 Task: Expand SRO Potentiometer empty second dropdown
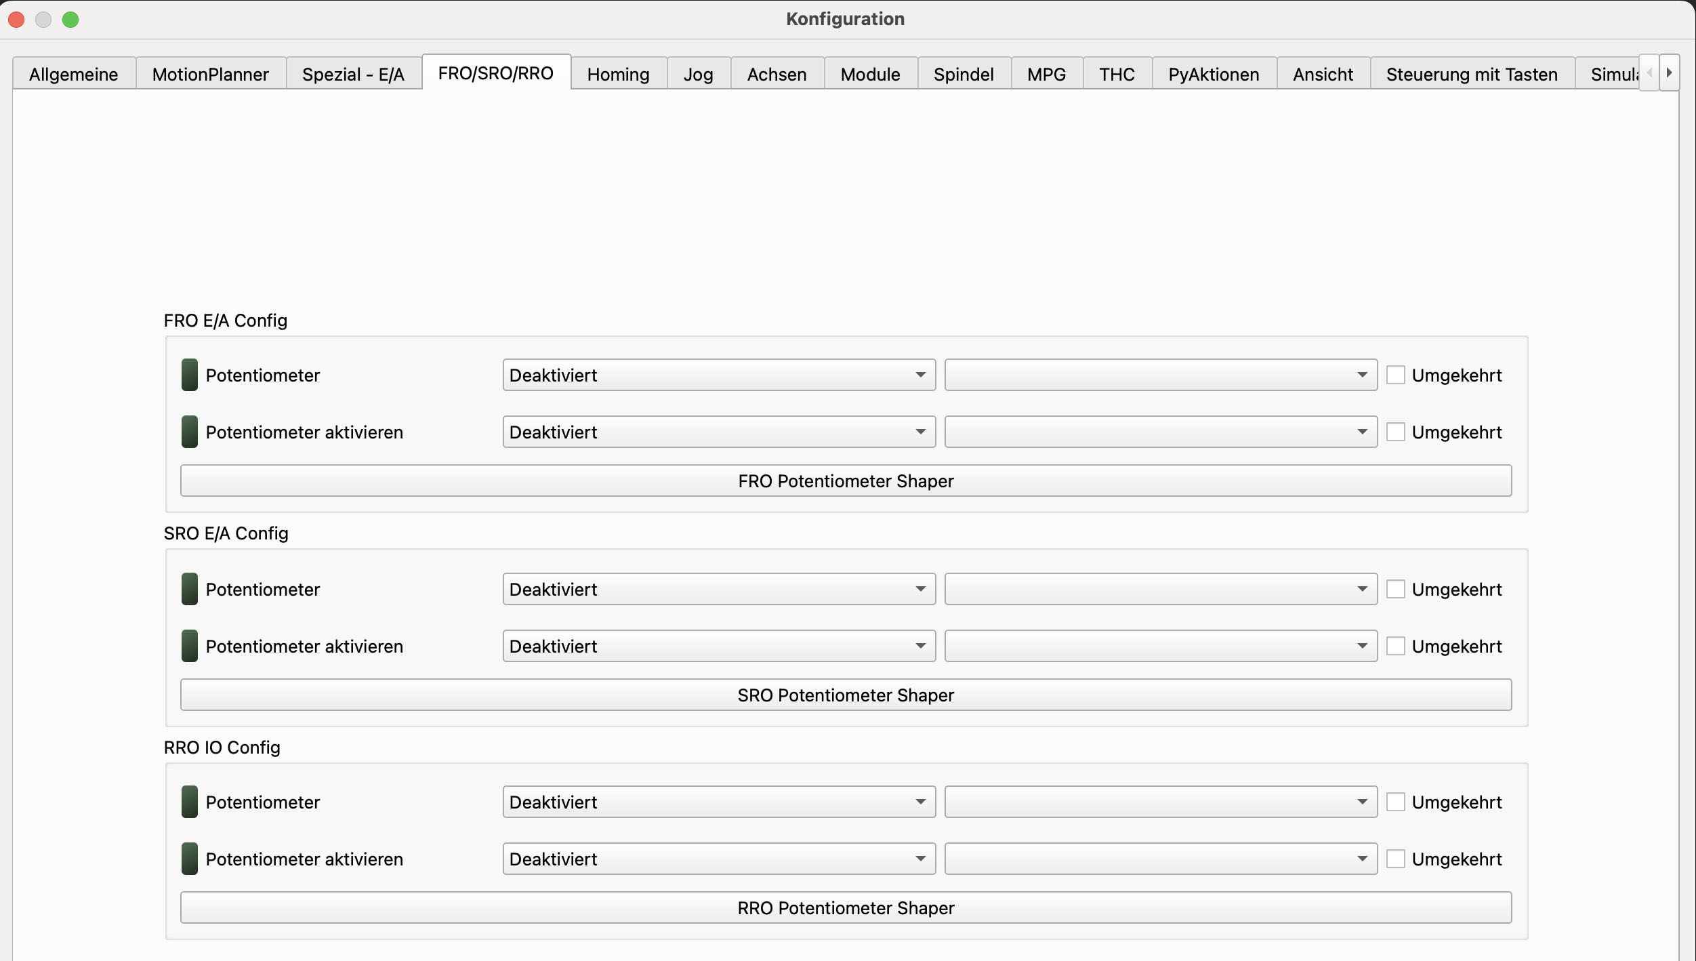[x=1160, y=589]
